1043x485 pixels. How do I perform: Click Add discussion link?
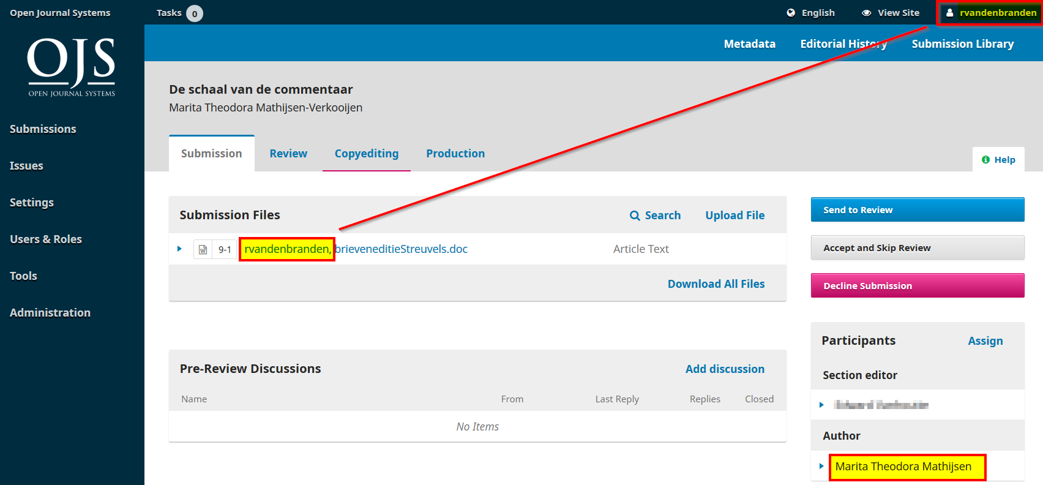pos(725,369)
